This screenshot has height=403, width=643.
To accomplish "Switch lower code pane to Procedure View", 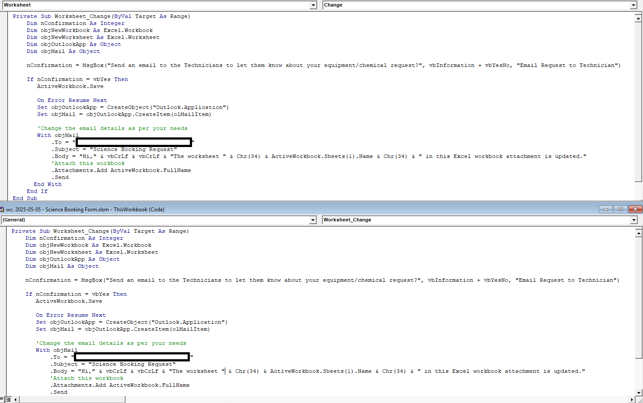I will point(3,399).
